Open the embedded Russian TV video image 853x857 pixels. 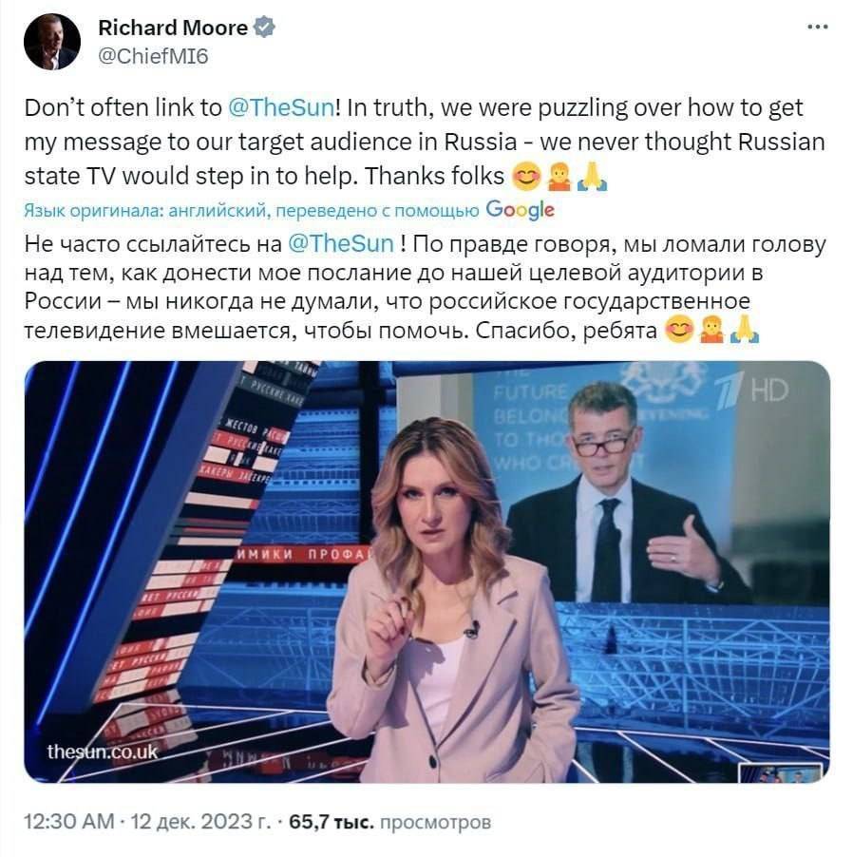click(x=426, y=572)
